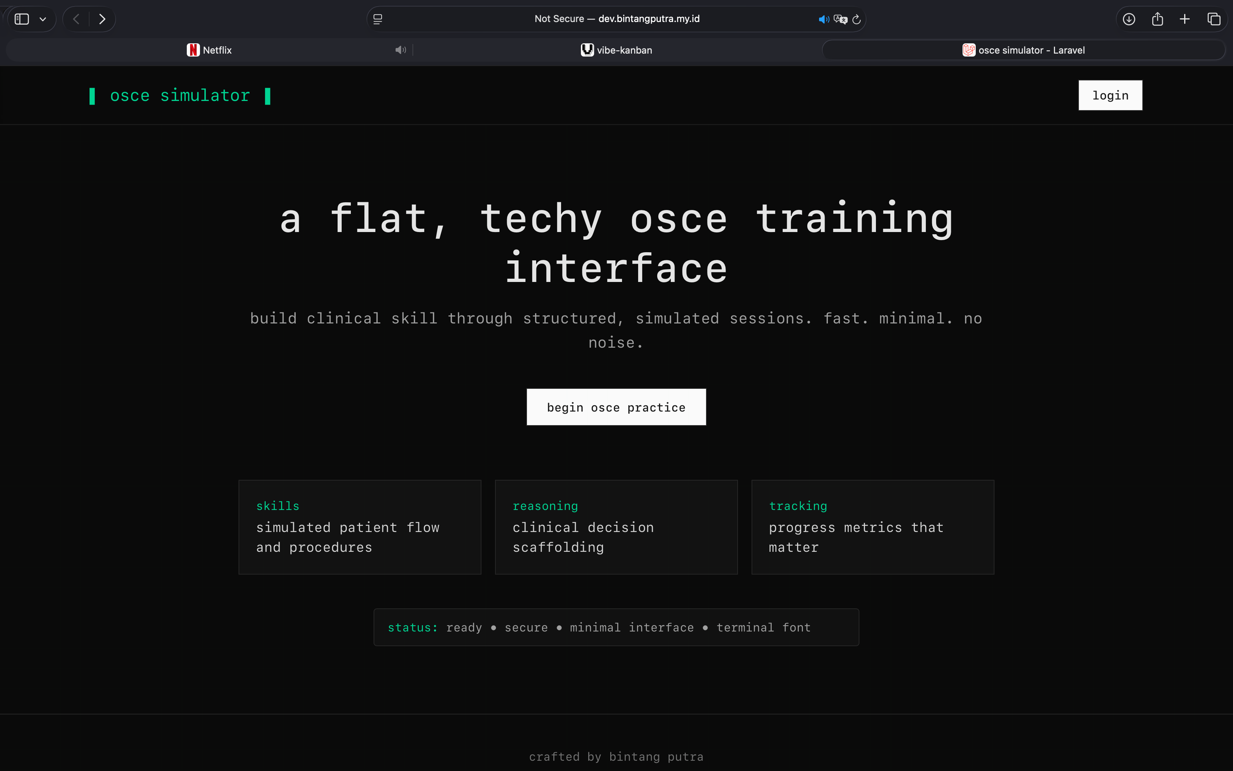This screenshot has width=1233, height=771.
Task: Click begin osce practice button
Action: 616,407
